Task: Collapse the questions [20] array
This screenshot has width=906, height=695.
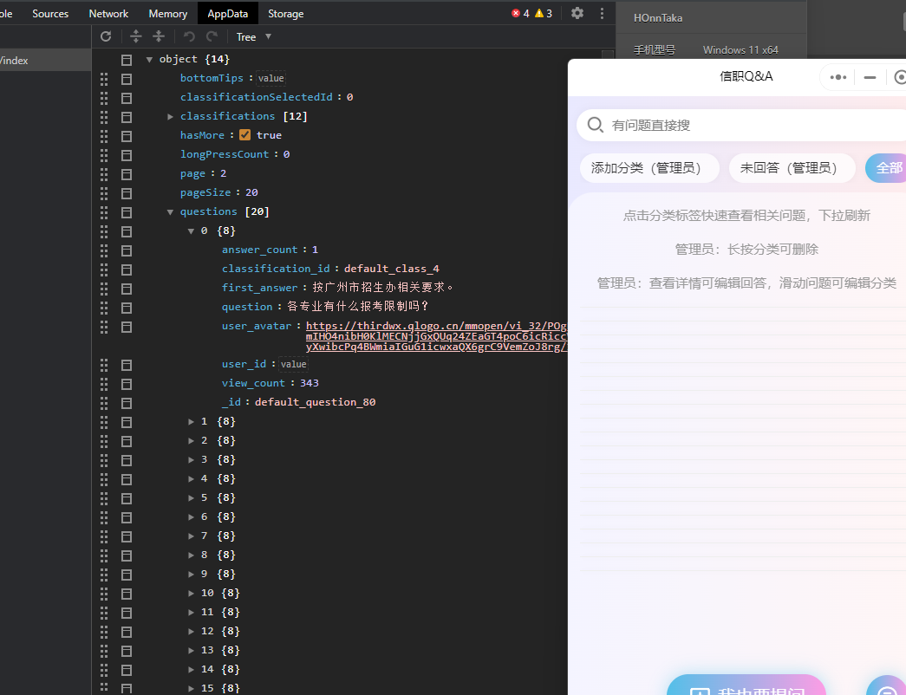Action: (171, 212)
